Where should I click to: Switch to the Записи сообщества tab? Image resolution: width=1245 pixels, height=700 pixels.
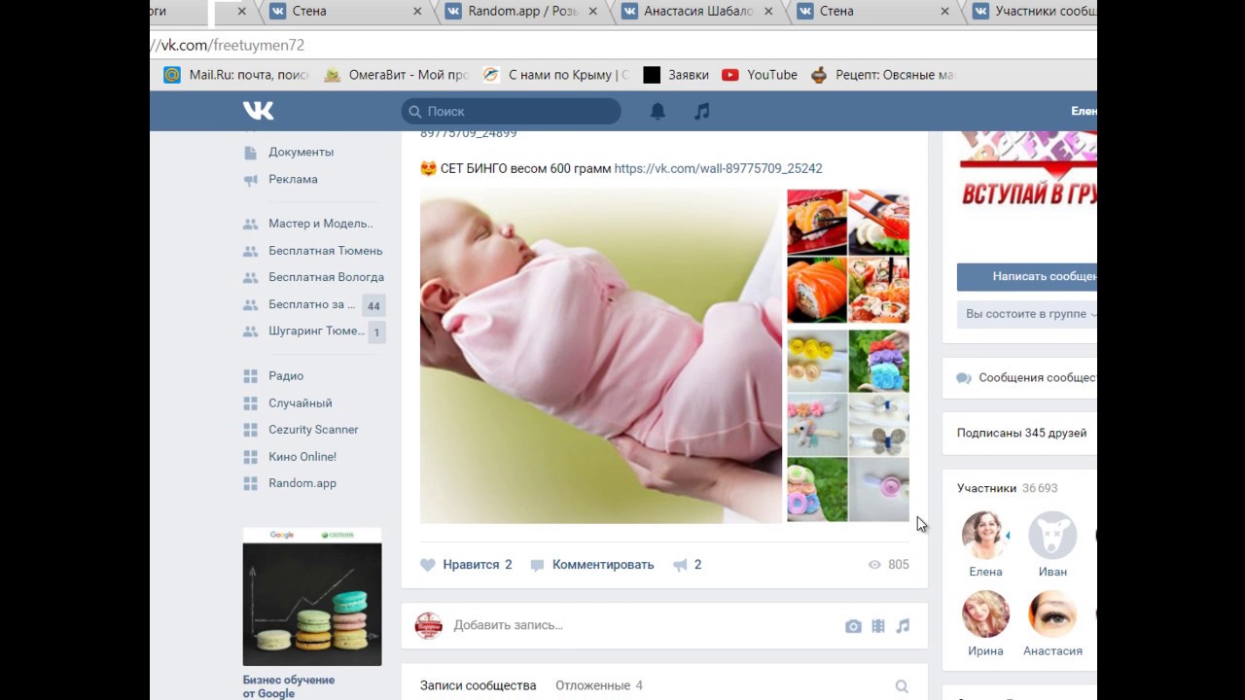pos(478,685)
